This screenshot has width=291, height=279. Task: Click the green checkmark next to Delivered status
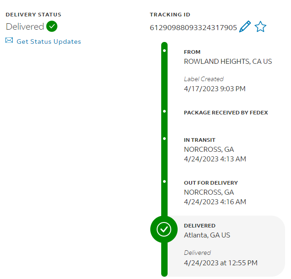coord(52,26)
